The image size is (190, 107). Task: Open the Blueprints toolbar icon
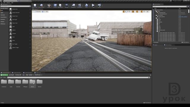pyautogui.click(x=73, y=6)
